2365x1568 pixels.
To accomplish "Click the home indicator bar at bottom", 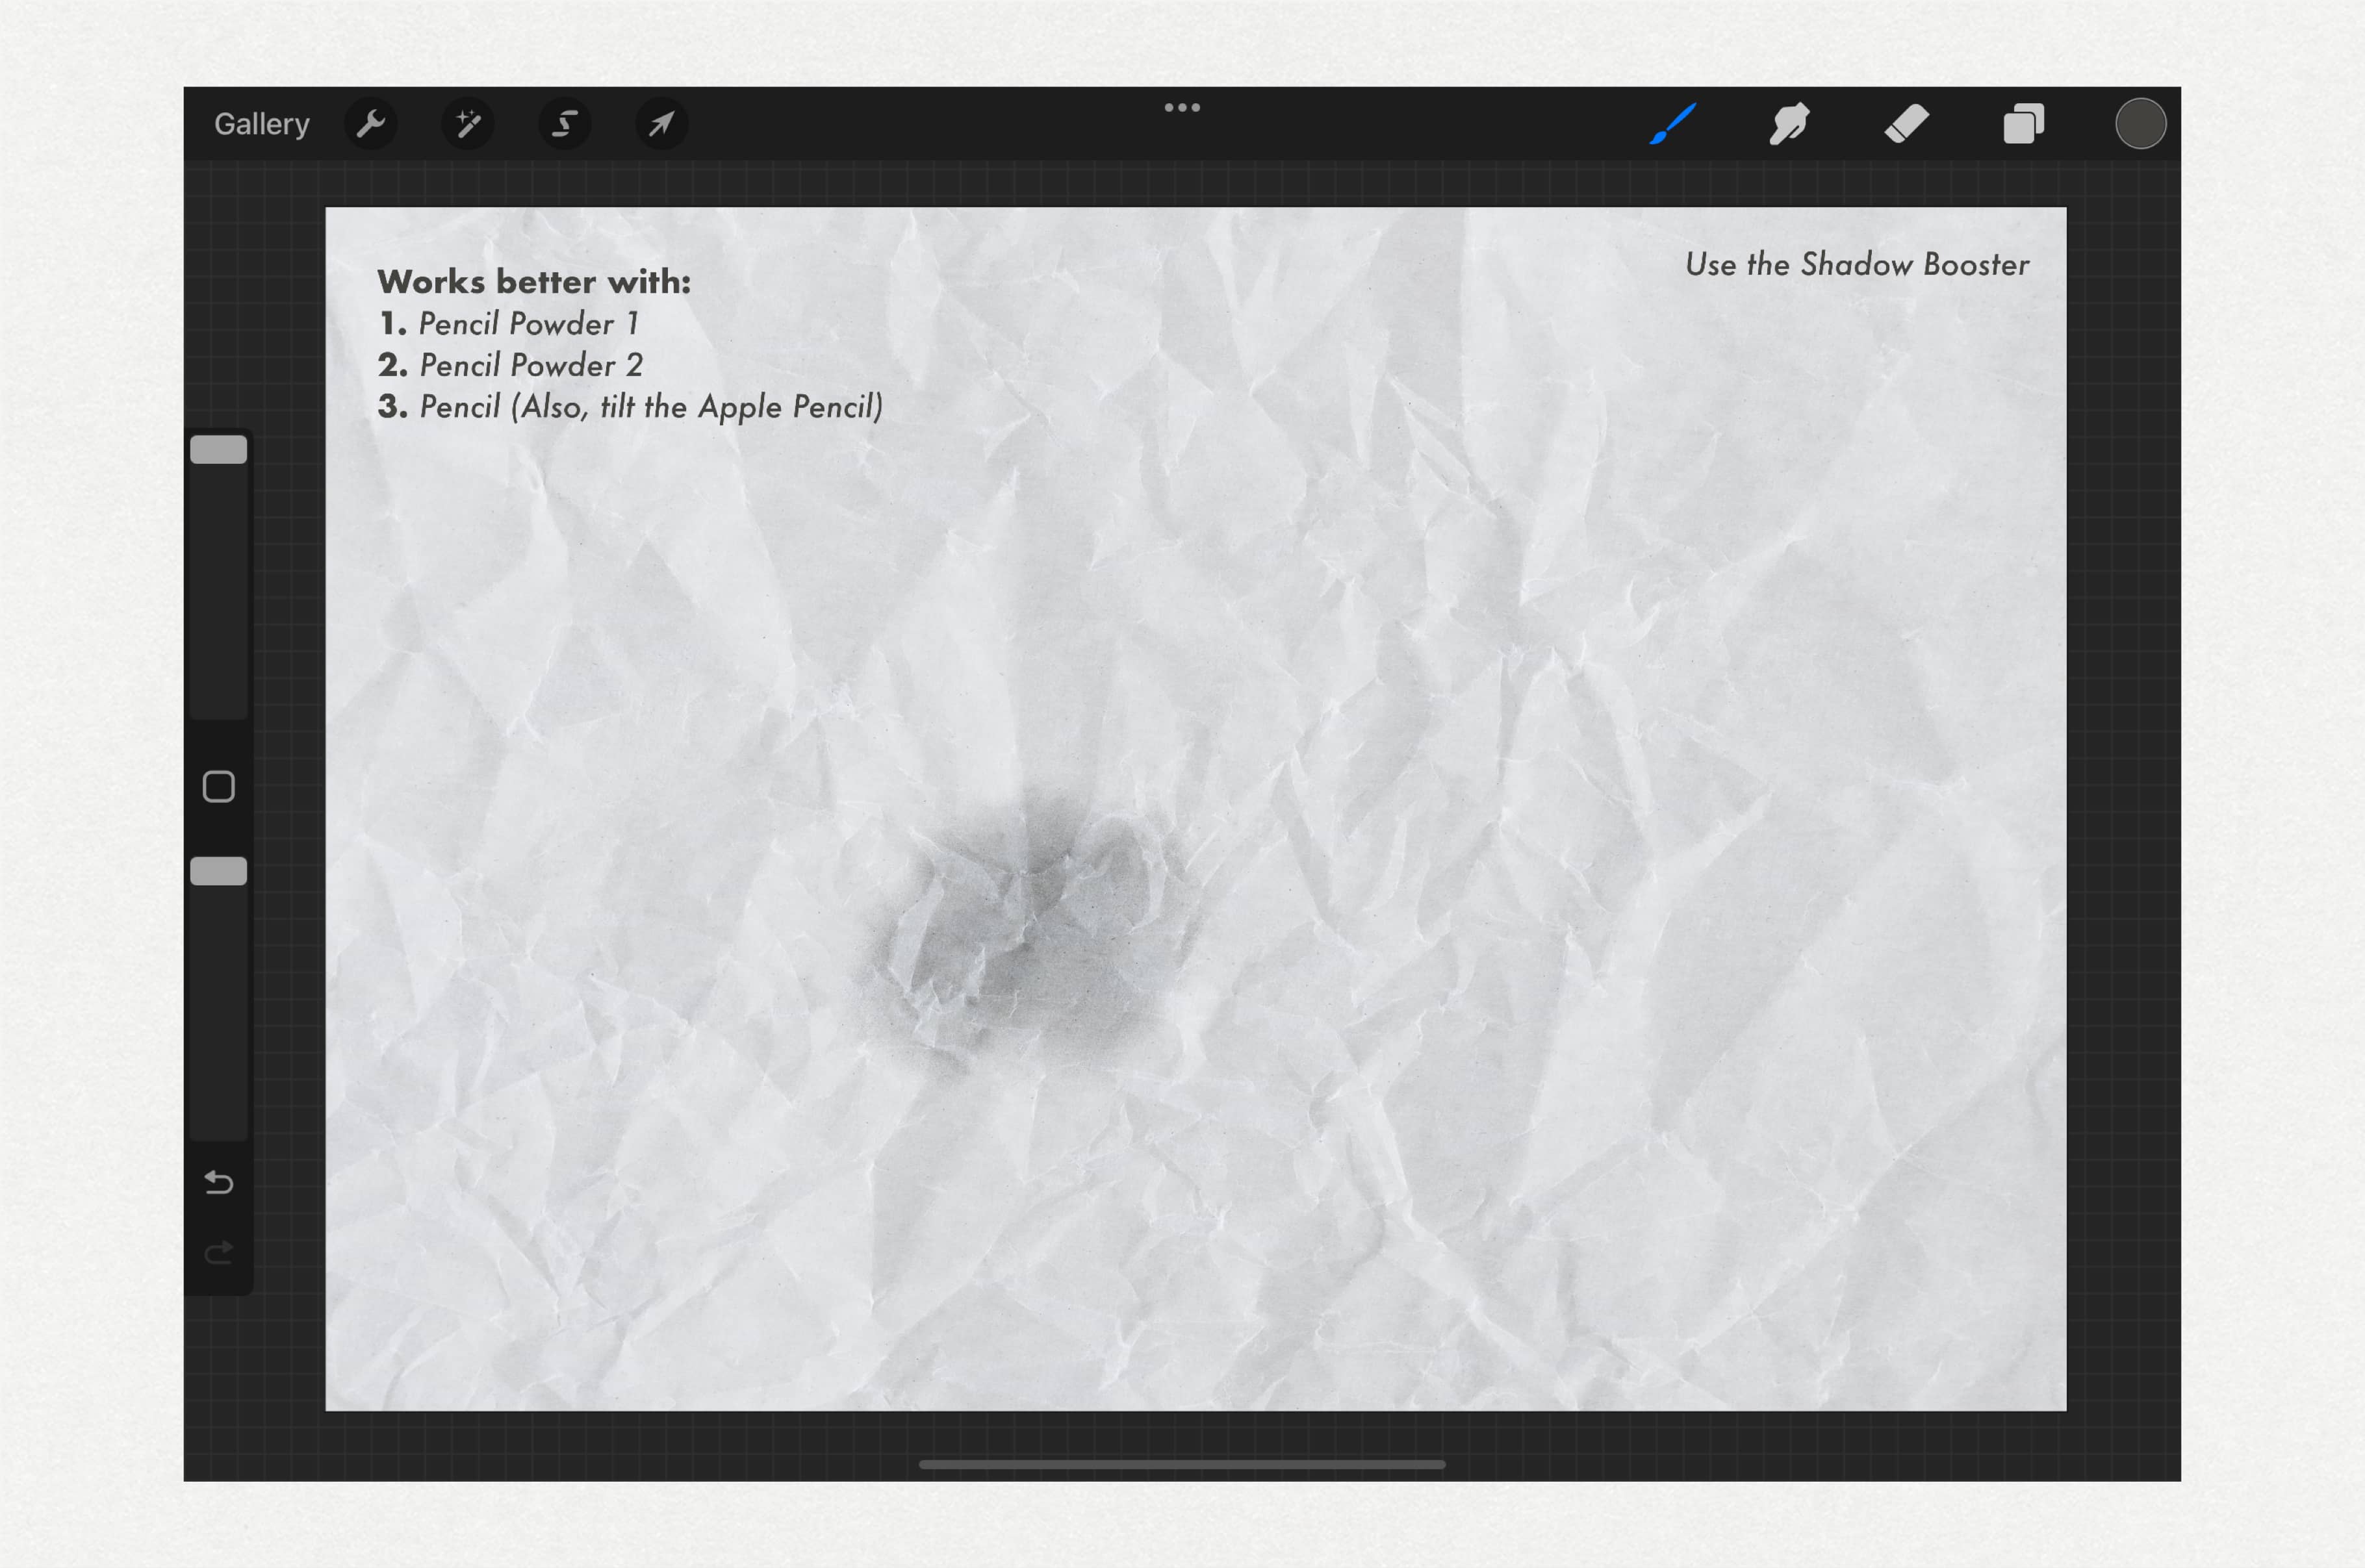I will pyautogui.click(x=1182, y=1464).
